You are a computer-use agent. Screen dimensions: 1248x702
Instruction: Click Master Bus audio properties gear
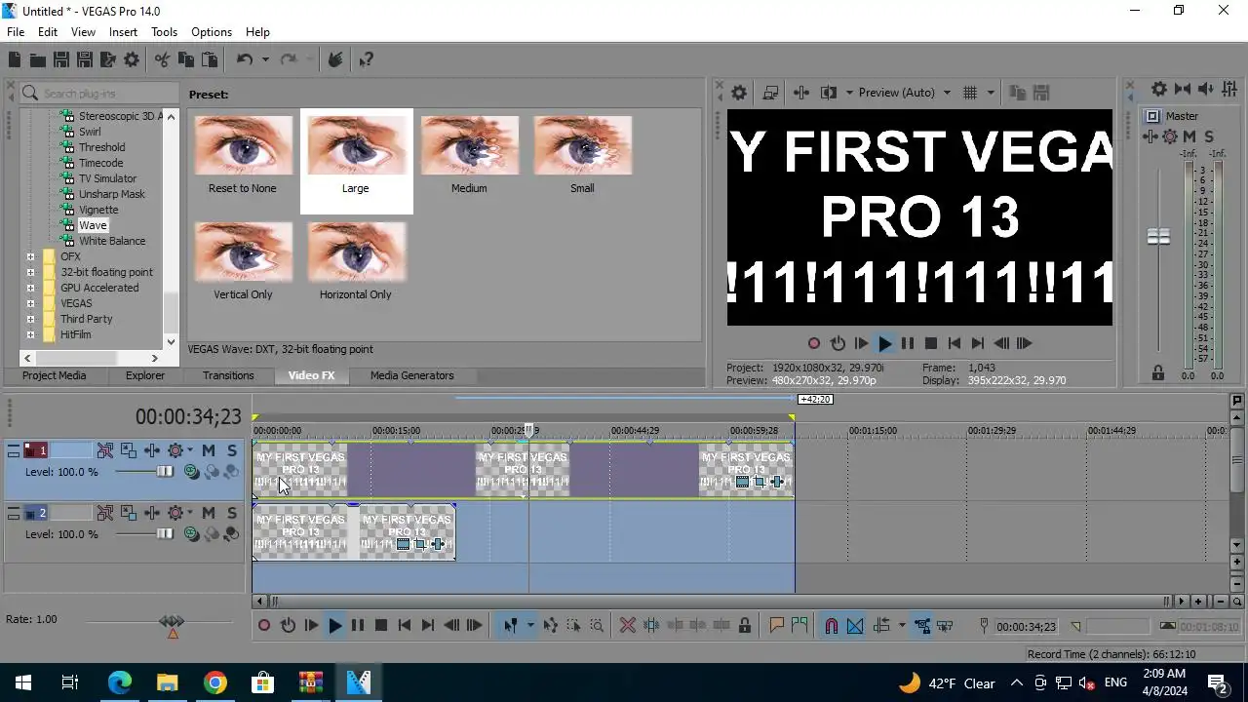tap(1159, 89)
